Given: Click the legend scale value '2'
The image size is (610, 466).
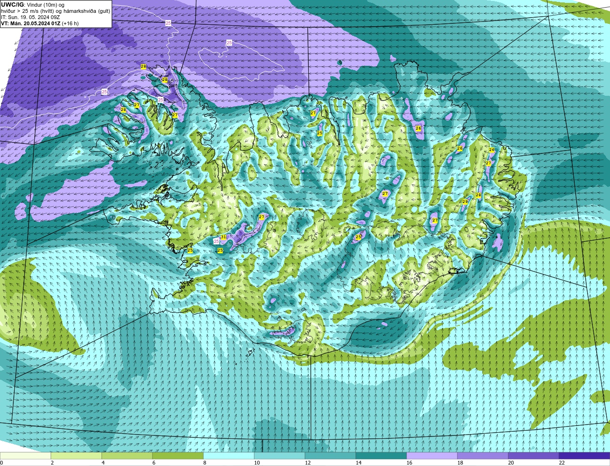Looking at the screenshot, I should click(52, 463).
